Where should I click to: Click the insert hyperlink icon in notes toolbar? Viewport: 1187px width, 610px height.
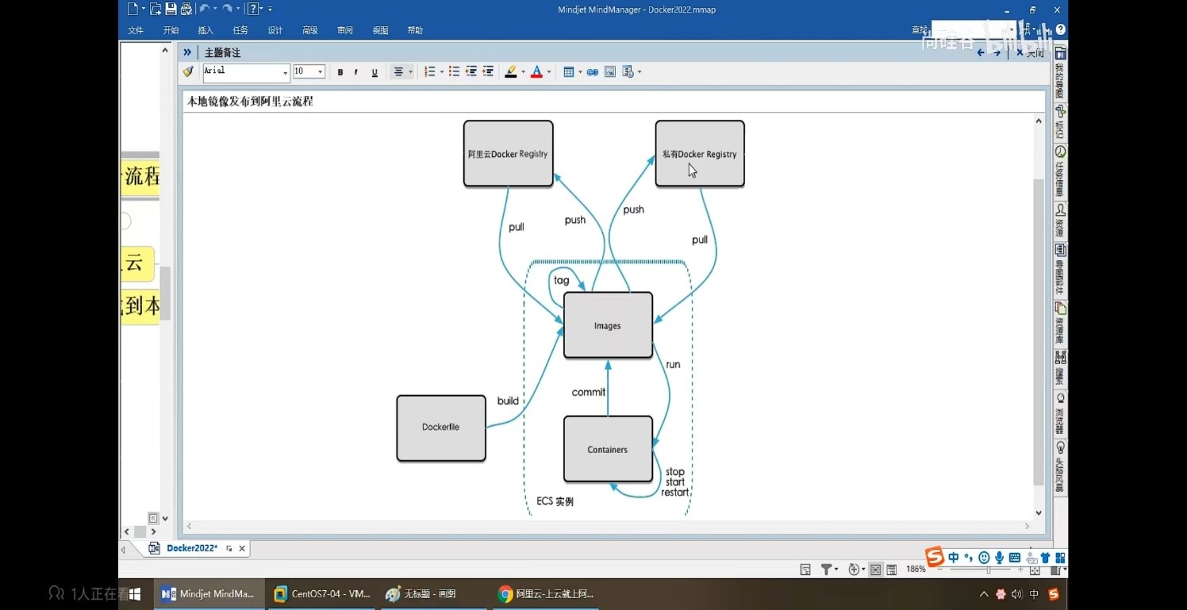593,72
